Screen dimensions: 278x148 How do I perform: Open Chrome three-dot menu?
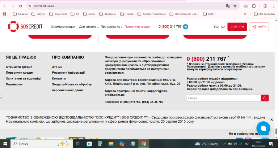tap(273, 6)
